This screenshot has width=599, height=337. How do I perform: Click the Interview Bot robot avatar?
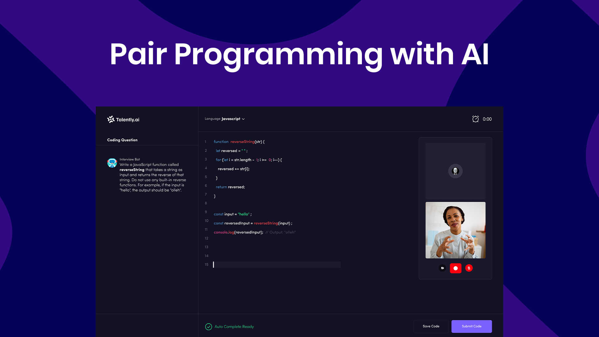click(x=112, y=163)
